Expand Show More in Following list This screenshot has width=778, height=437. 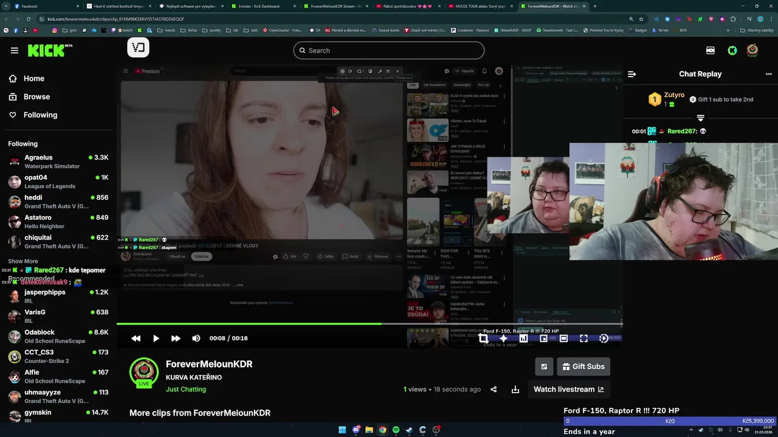click(23, 261)
